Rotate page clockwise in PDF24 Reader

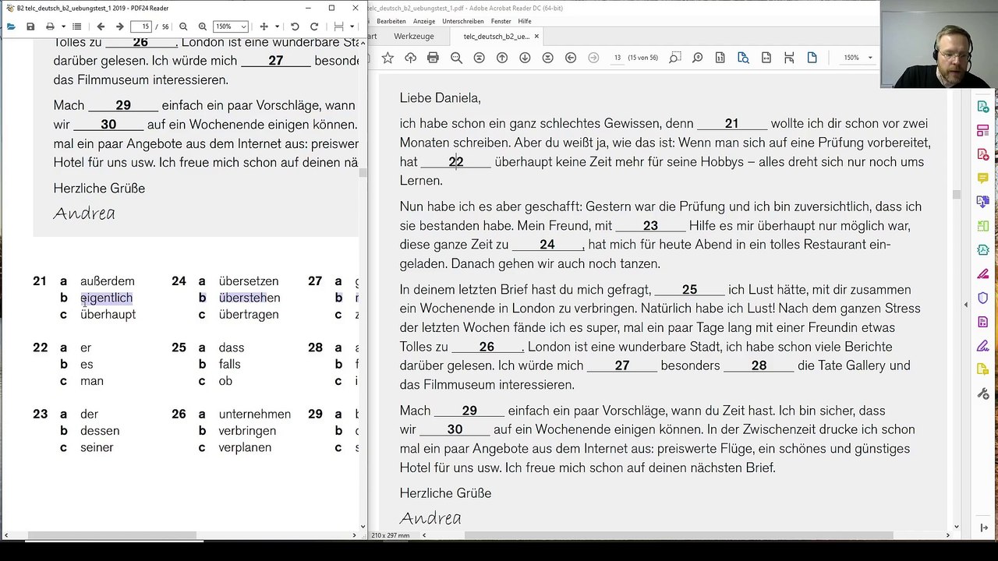pos(314,26)
